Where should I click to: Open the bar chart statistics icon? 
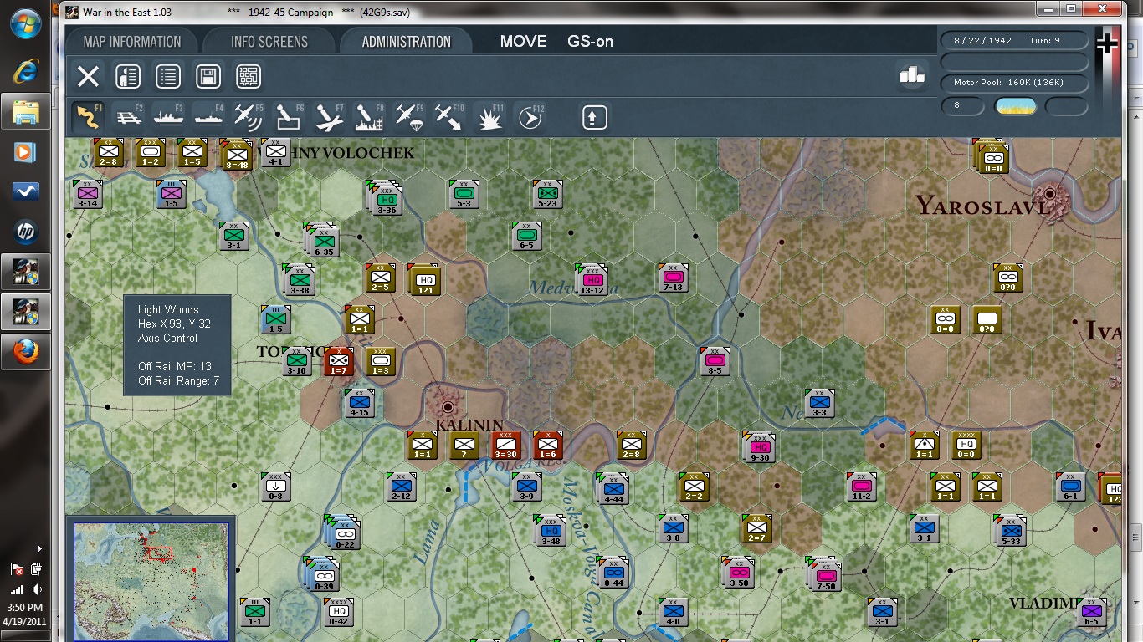(x=912, y=74)
